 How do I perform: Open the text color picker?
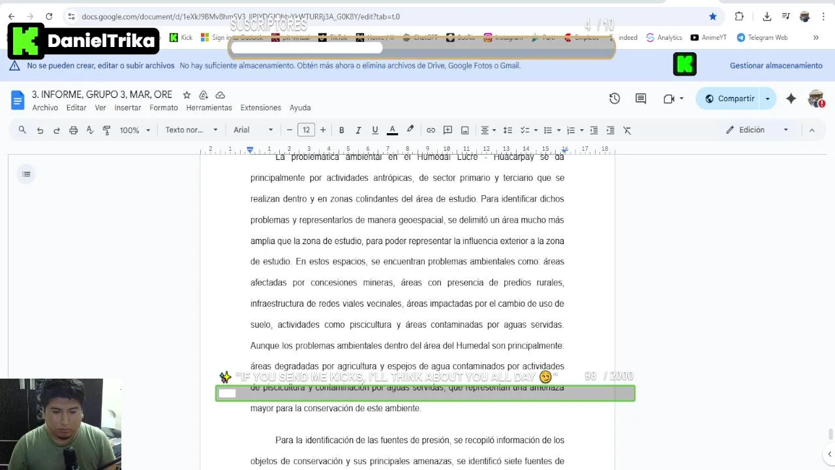(x=392, y=130)
